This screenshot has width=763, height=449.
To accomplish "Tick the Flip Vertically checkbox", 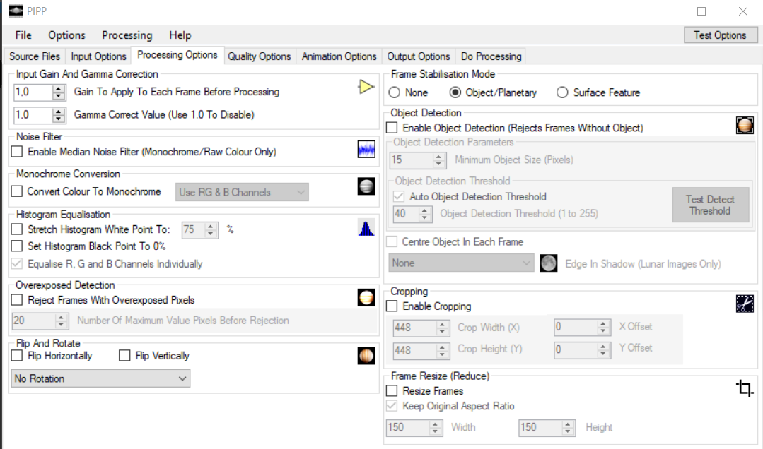I will point(125,356).
